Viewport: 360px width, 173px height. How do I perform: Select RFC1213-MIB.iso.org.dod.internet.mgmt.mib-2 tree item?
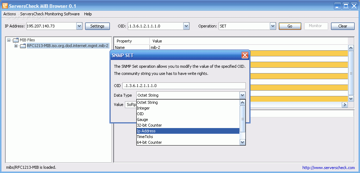click(68, 46)
